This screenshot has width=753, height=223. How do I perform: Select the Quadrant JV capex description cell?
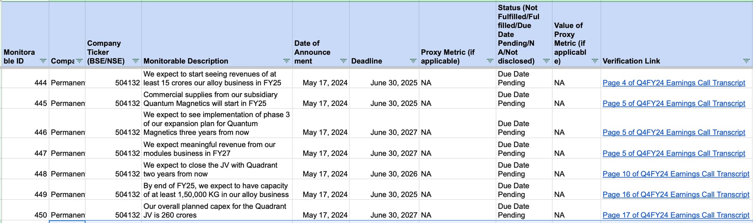(216, 211)
